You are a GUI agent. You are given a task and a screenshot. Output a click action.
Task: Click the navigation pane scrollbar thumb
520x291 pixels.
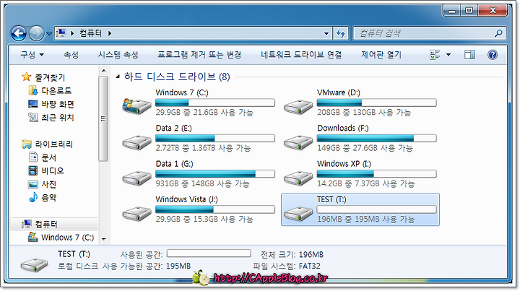click(x=103, y=118)
